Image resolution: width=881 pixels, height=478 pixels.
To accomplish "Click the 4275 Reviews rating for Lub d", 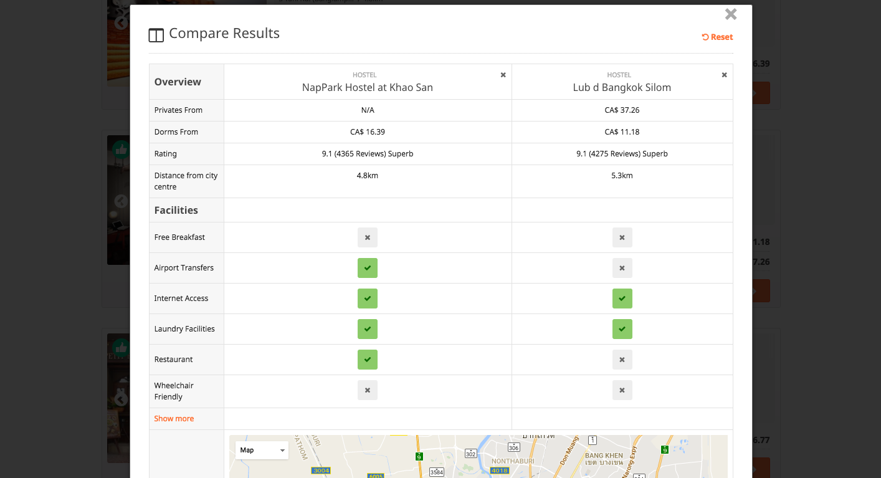I will click(x=622, y=154).
